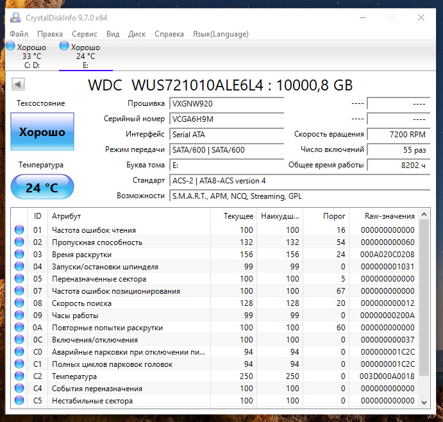Open the Диск menu
The height and width of the screenshot is (422, 443).
[x=137, y=33]
